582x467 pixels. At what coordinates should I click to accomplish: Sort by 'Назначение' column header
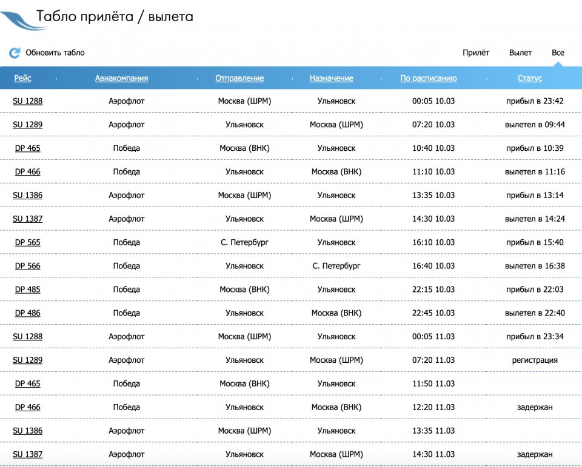(x=331, y=78)
